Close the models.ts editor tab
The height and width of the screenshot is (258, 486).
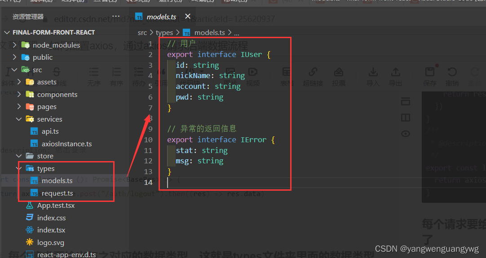(x=187, y=16)
